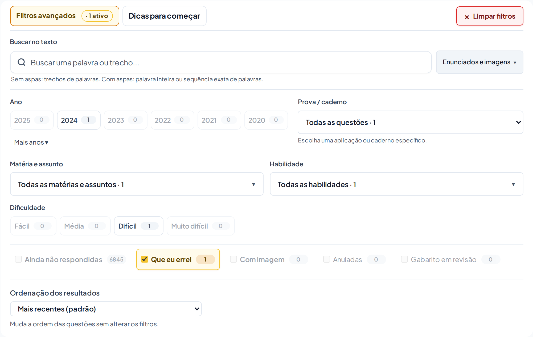This screenshot has width=533, height=337.
Task: Click the arrow beside Enunciados e imagens
Action: click(515, 63)
